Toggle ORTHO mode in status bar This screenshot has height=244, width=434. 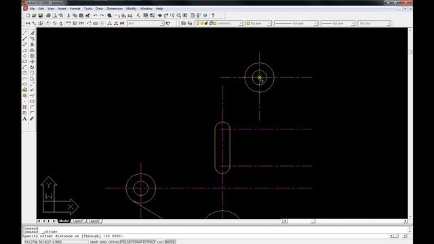click(114, 242)
